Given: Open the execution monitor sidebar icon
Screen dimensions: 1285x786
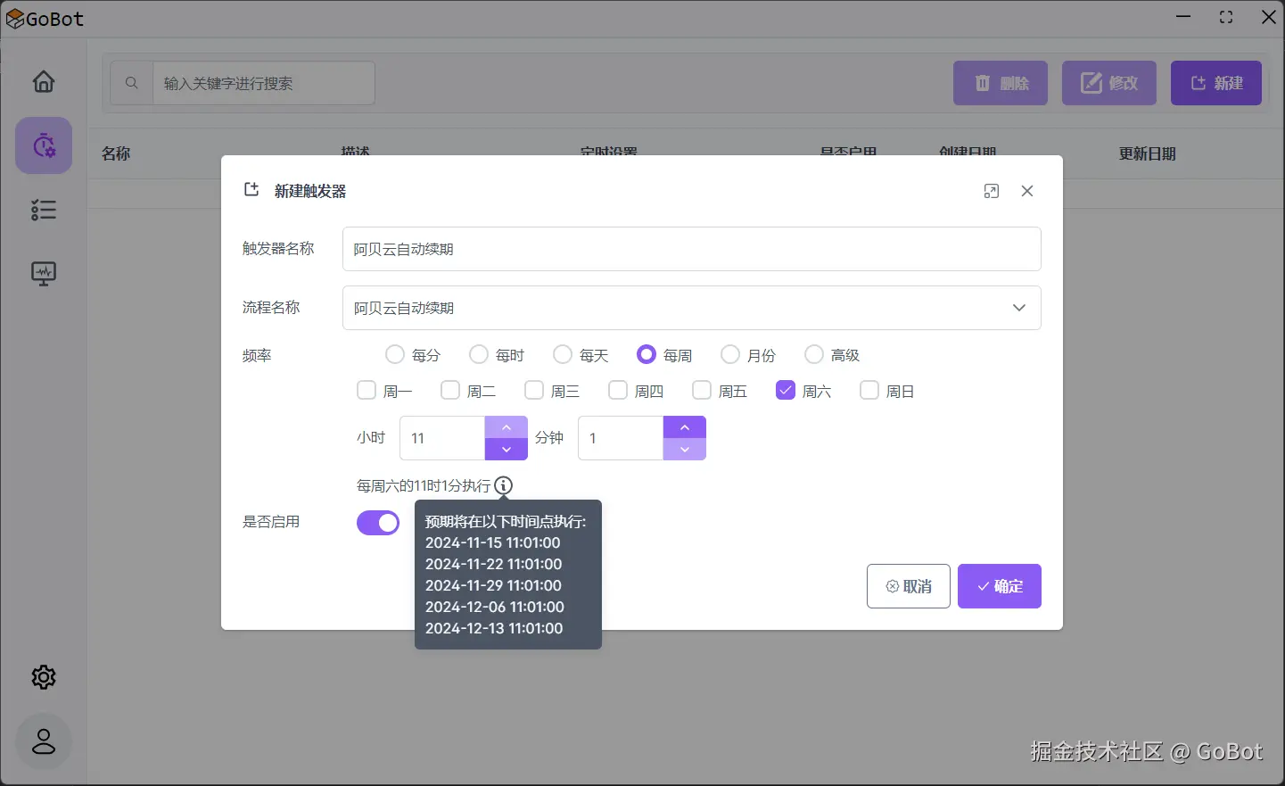Looking at the screenshot, I should pos(43,274).
